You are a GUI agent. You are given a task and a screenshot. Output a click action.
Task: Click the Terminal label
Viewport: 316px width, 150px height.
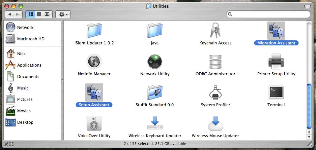click(x=276, y=105)
